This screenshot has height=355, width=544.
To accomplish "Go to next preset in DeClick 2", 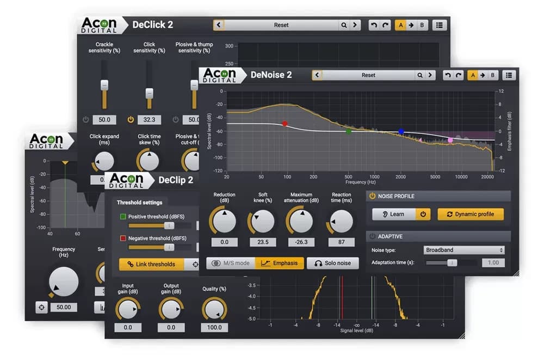I will pos(355,25).
